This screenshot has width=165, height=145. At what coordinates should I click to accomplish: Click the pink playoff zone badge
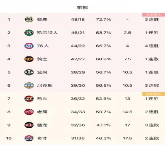coord(153,14)
